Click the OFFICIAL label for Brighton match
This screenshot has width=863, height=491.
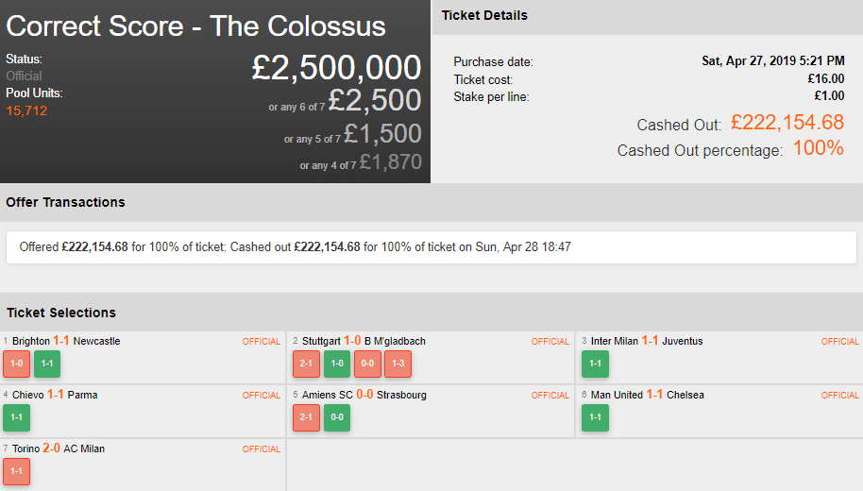coord(262,342)
